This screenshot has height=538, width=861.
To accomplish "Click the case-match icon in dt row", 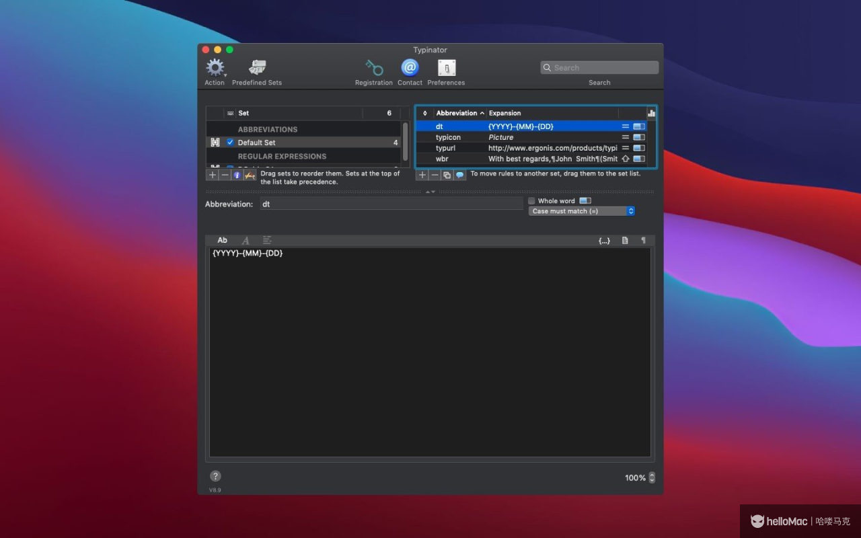I will click(625, 126).
